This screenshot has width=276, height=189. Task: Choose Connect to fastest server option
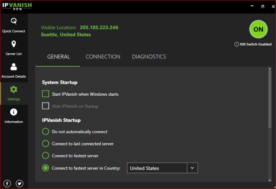[x=45, y=156]
